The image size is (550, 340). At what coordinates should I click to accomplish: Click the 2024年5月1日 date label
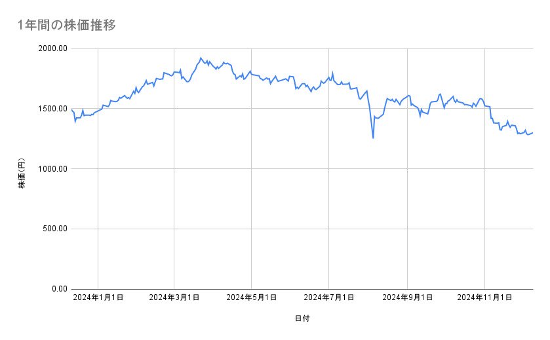point(252,298)
